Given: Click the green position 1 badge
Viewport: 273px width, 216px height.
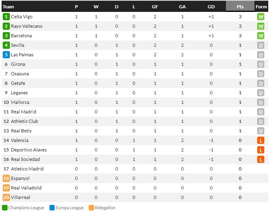Looking at the screenshot, I should 6,17.
